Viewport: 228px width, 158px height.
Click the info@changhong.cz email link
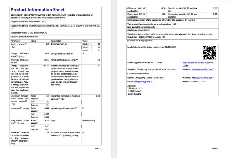[x=143, y=82]
